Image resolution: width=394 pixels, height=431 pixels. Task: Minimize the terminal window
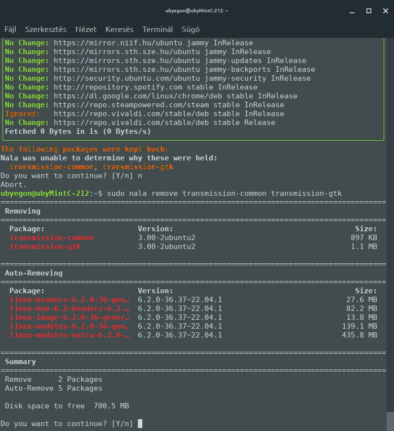pos(351,11)
